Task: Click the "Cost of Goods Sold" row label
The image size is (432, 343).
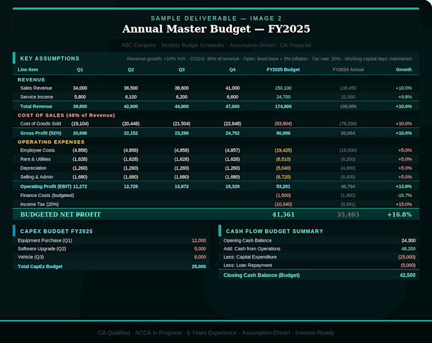Action: (x=41, y=124)
